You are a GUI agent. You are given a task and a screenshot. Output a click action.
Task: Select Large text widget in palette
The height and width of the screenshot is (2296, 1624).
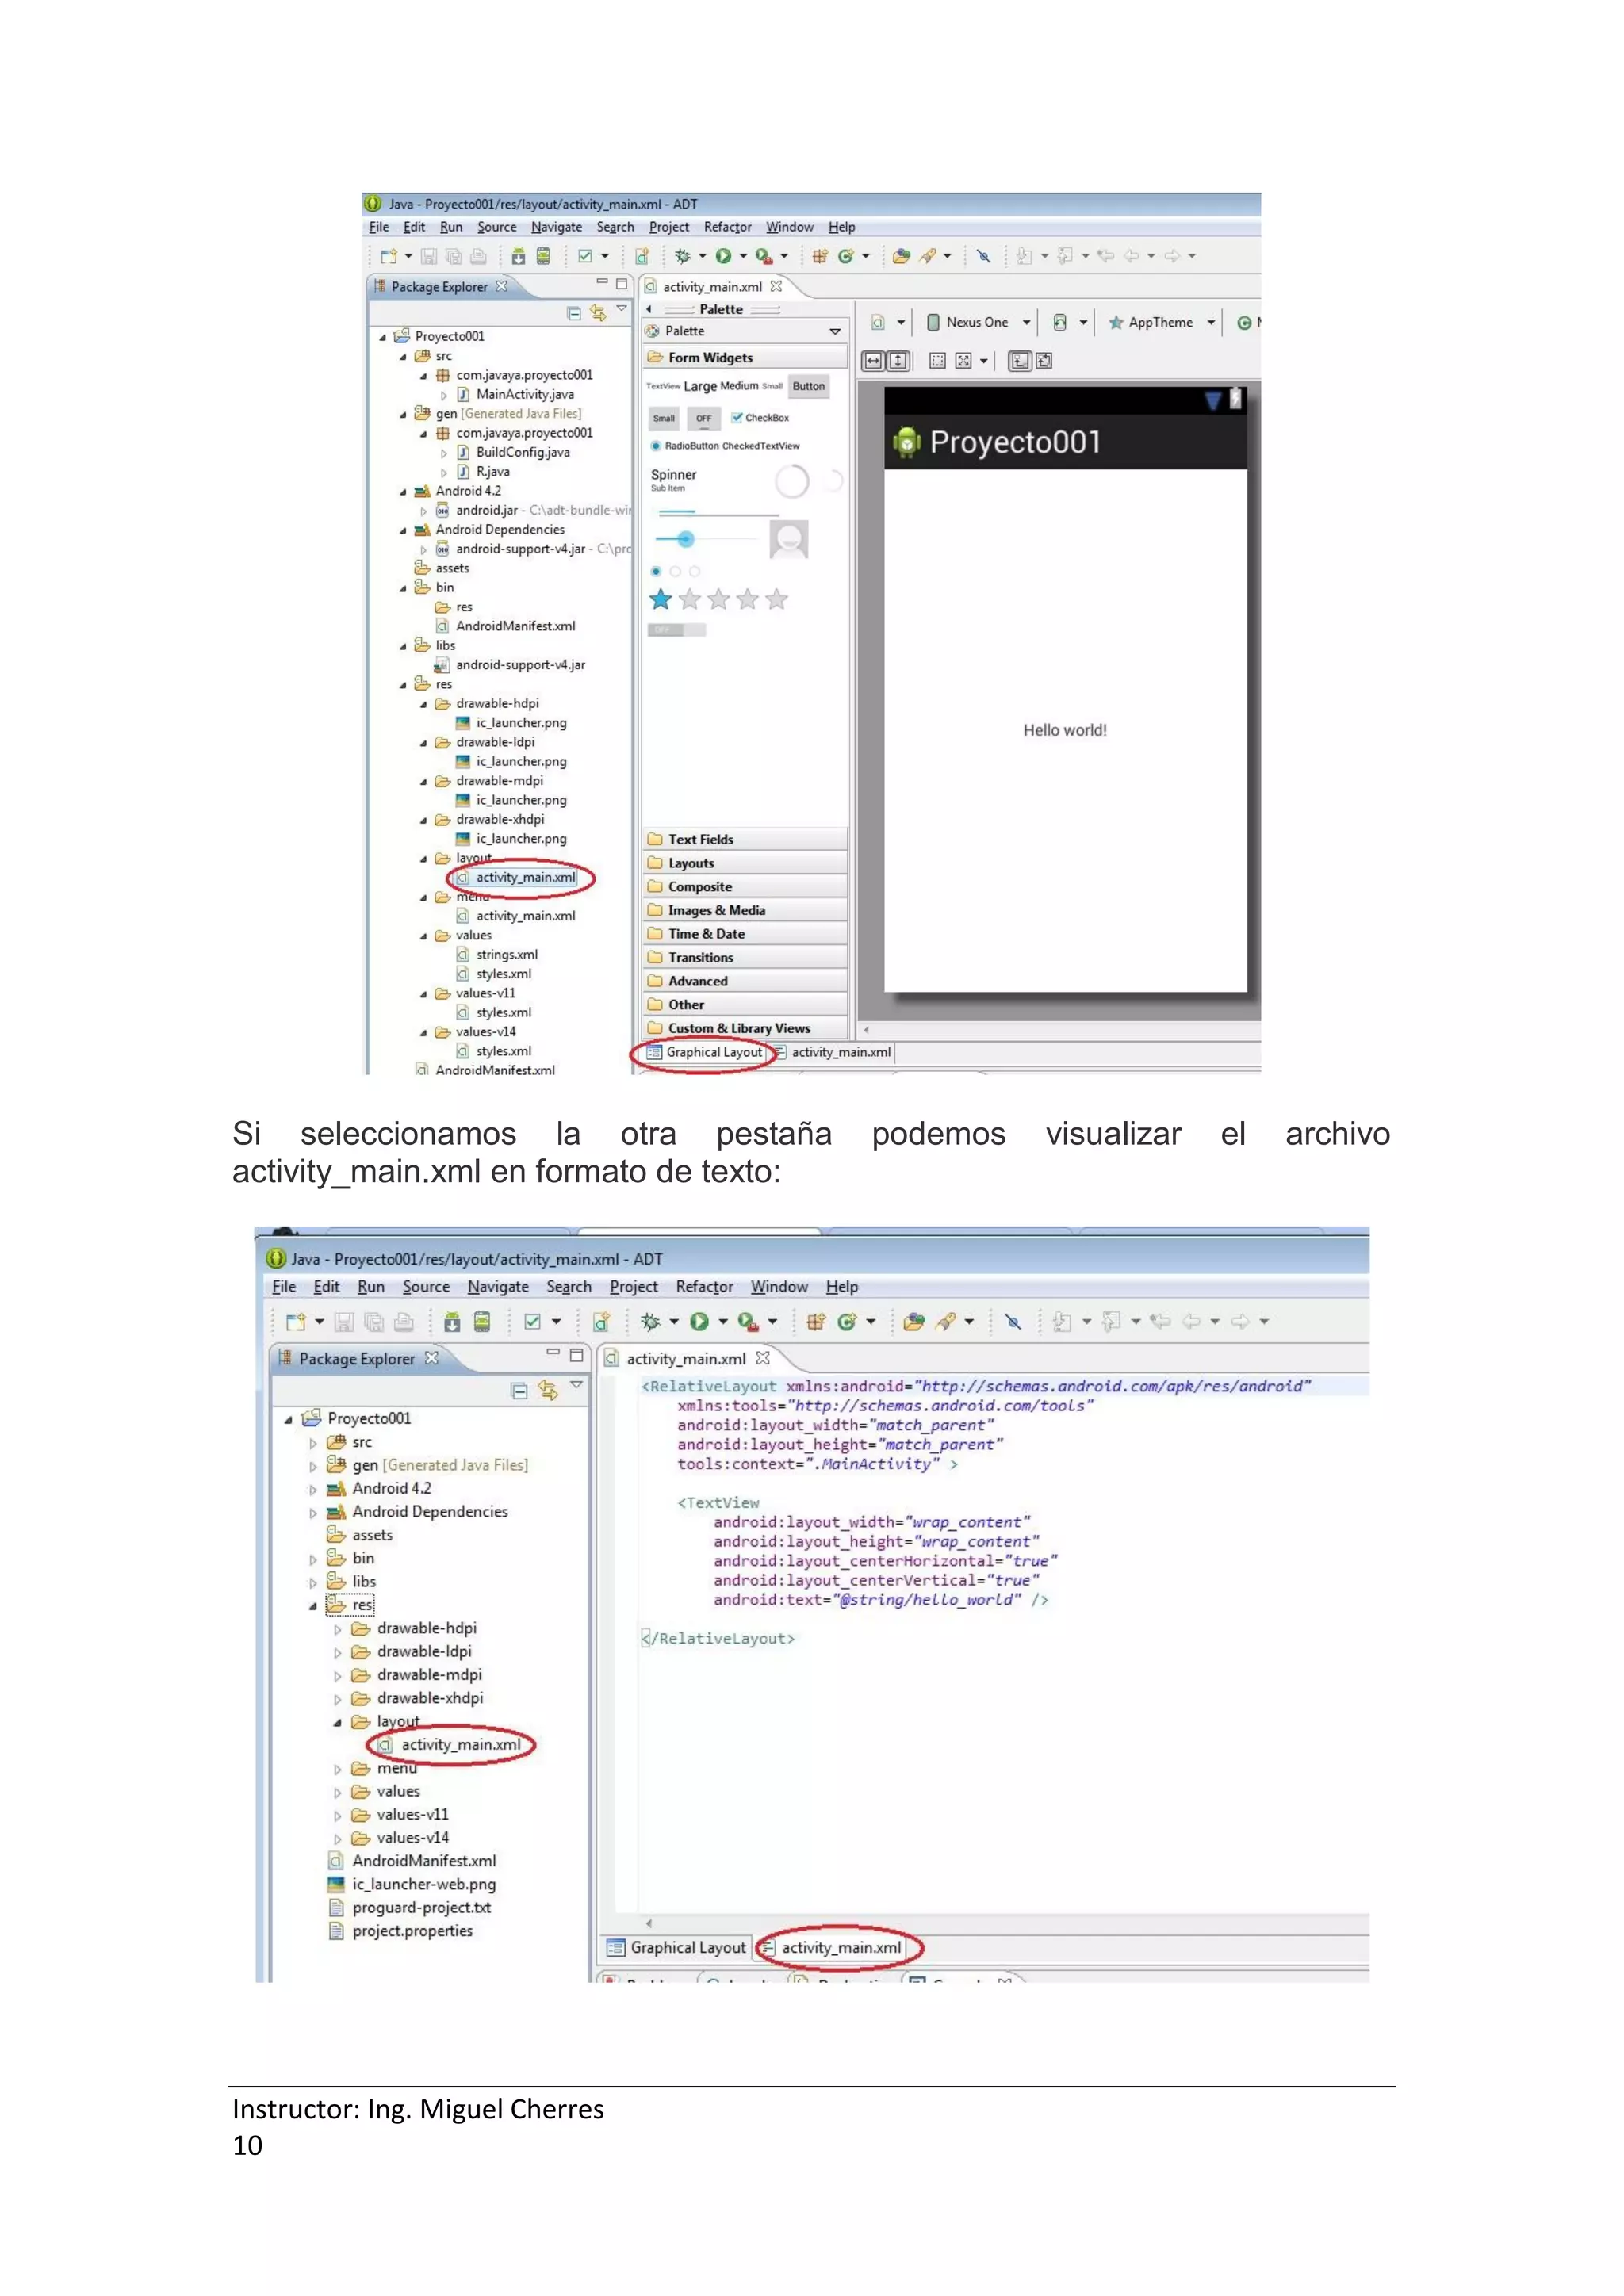click(x=700, y=387)
